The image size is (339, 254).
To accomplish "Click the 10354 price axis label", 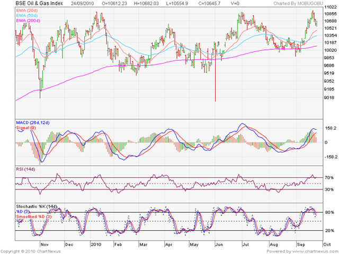I will (x=331, y=35).
